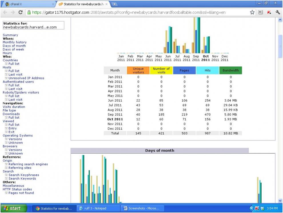Click the green Bandwidth column header

[230, 71]
